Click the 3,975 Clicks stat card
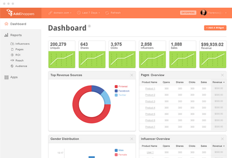The width and height of the screenshot is (232, 158). [x=122, y=54]
